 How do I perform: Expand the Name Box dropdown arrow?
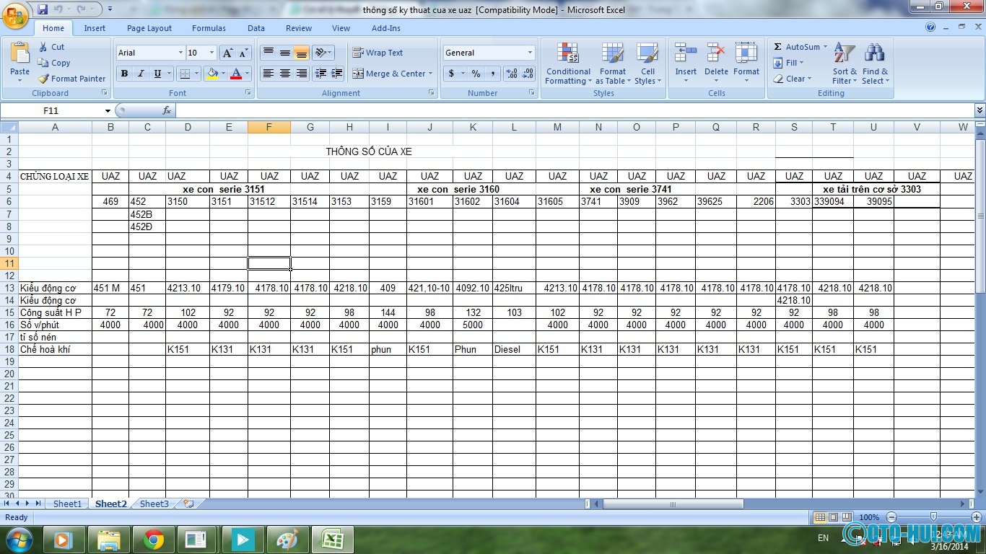108,110
